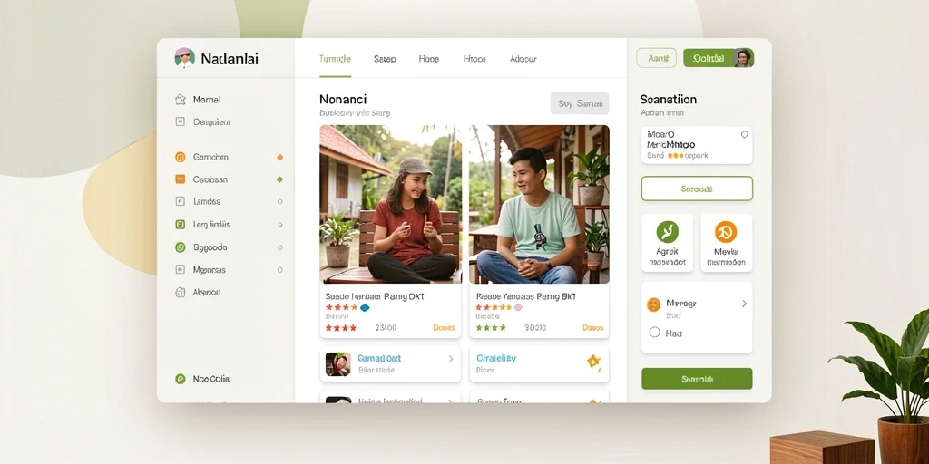Click the orange Mevlai circle icon
929x464 pixels.
point(726,231)
